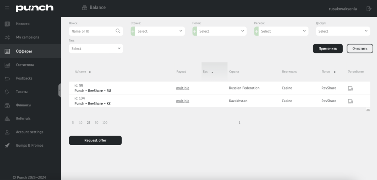Click green plus on Страна filter

[x=133, y=31]
